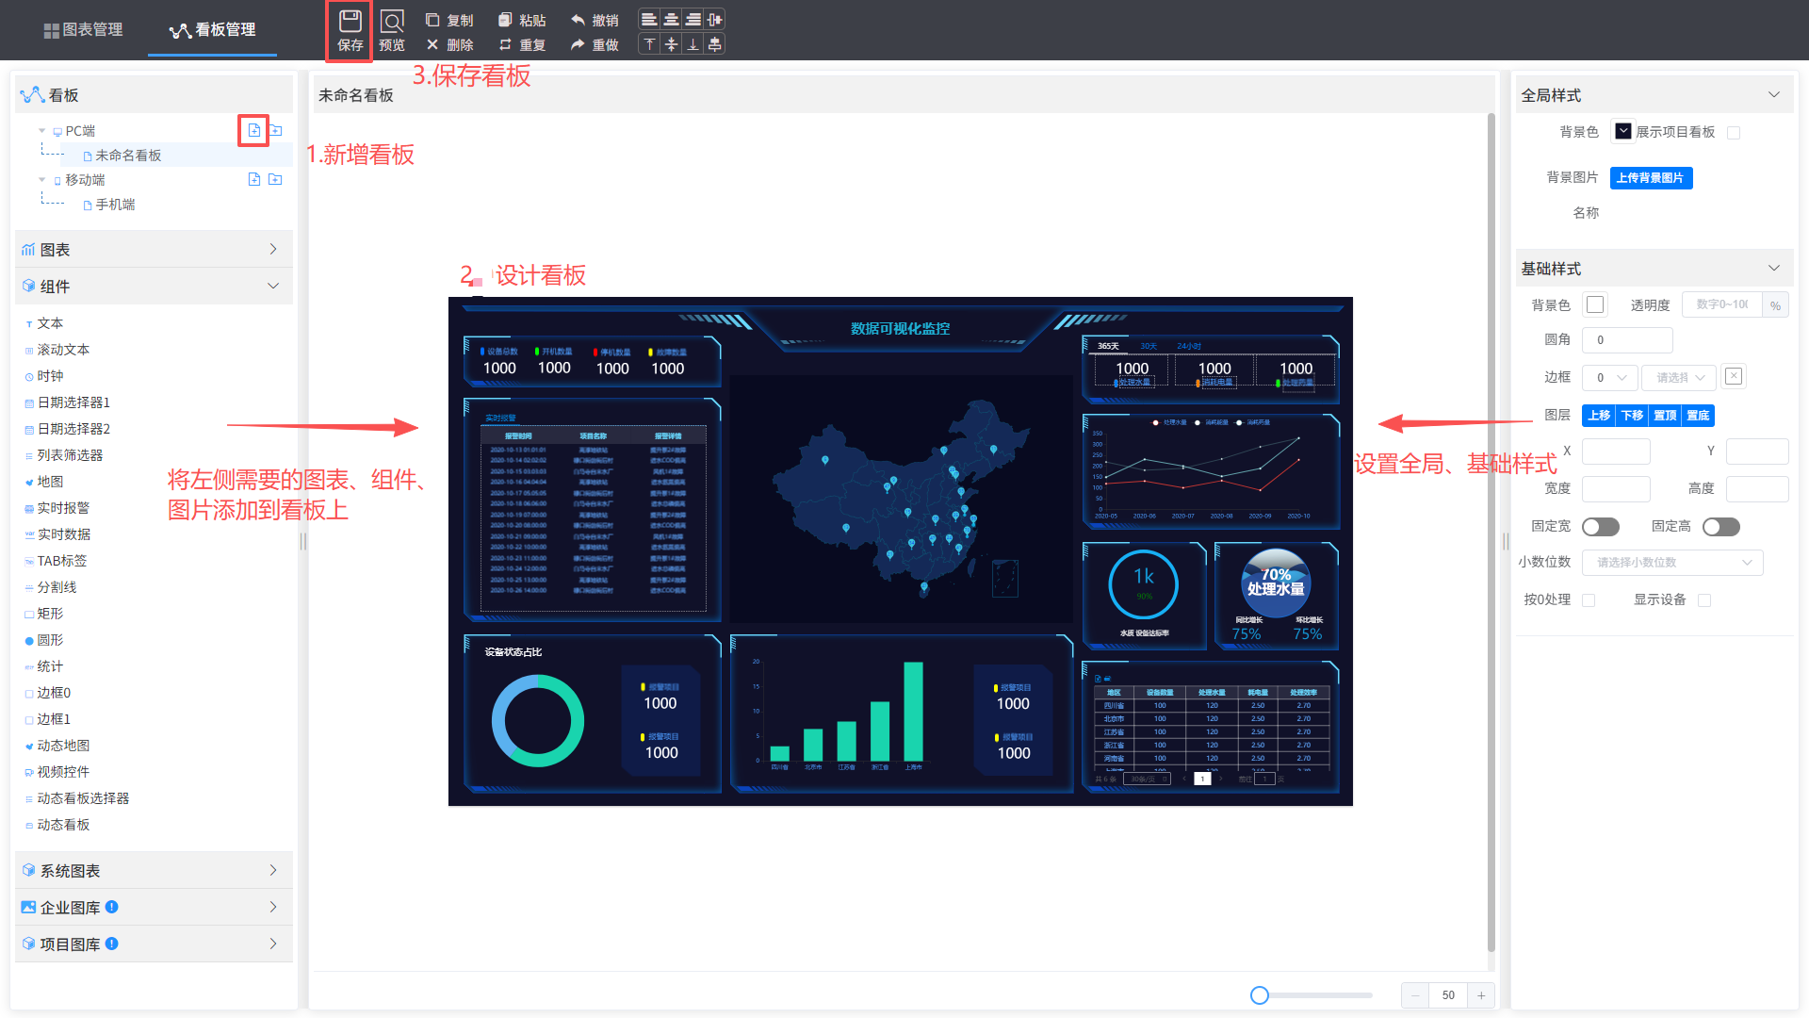The height and width of the screenshot is (1018, 1809).
Task: Toggle the 固定宽 switch
Action: click(x=1600, y=527)
